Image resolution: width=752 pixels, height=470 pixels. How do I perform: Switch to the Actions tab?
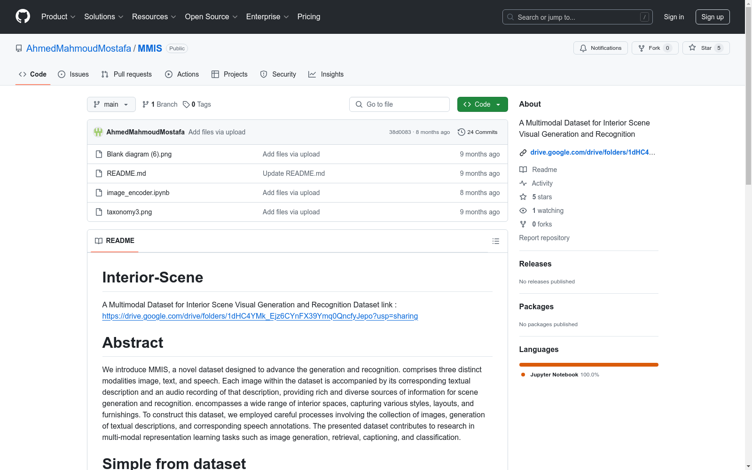(182, 74)
